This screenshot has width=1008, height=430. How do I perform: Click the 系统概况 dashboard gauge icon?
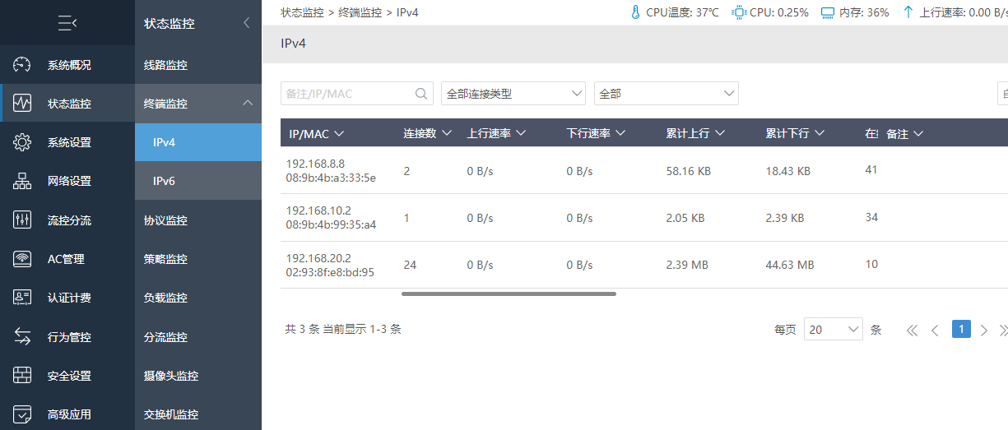[x=22, y=65]
